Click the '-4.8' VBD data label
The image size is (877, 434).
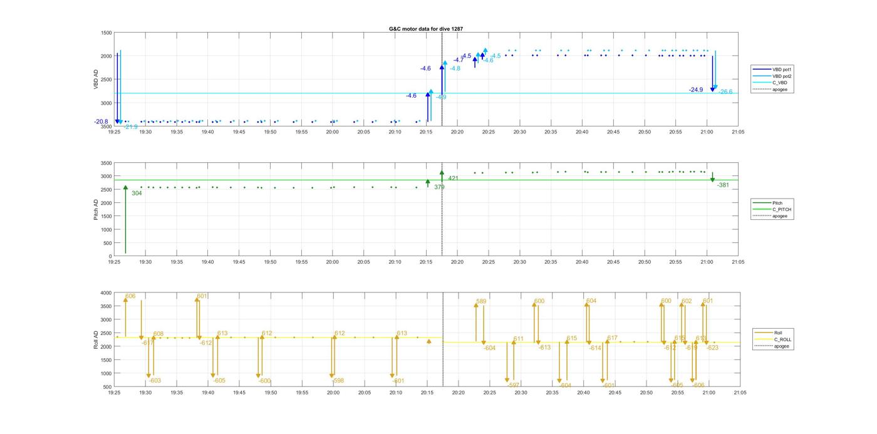pos(455,68)
